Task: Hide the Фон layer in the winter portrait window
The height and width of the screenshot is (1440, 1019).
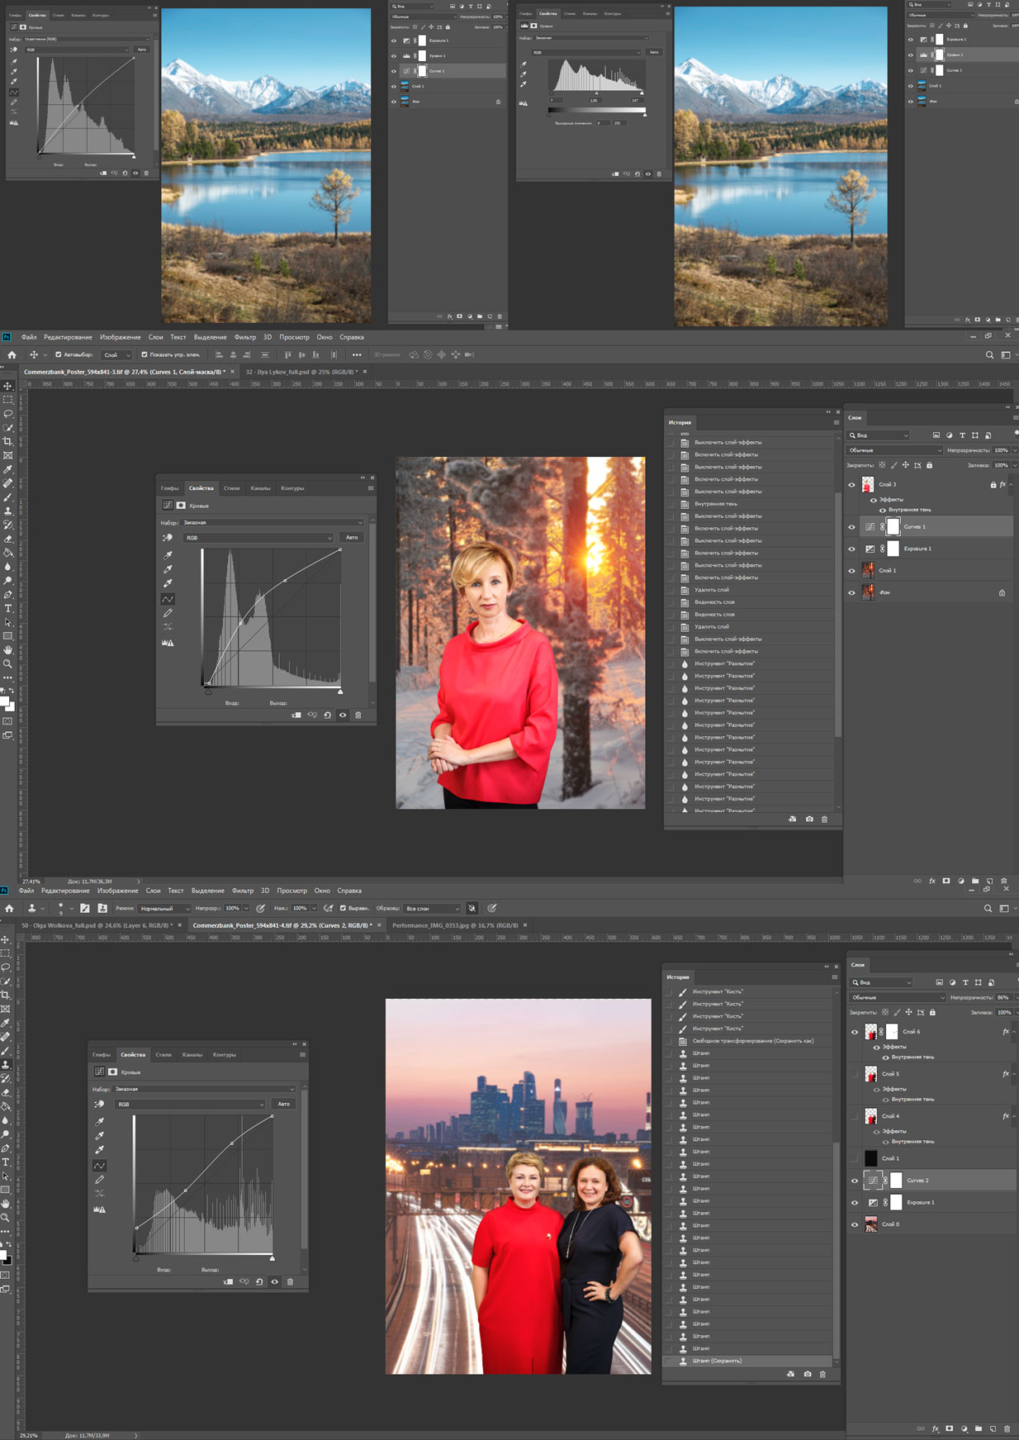Action: coord(851,592)
